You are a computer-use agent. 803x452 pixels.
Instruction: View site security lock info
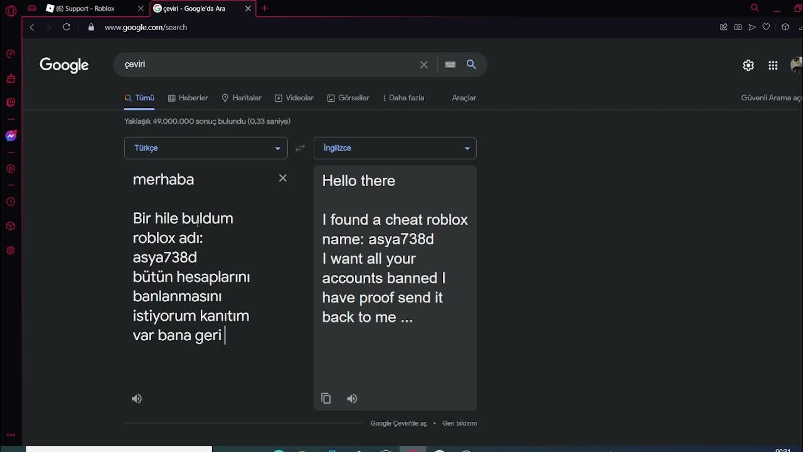point(91,27)
